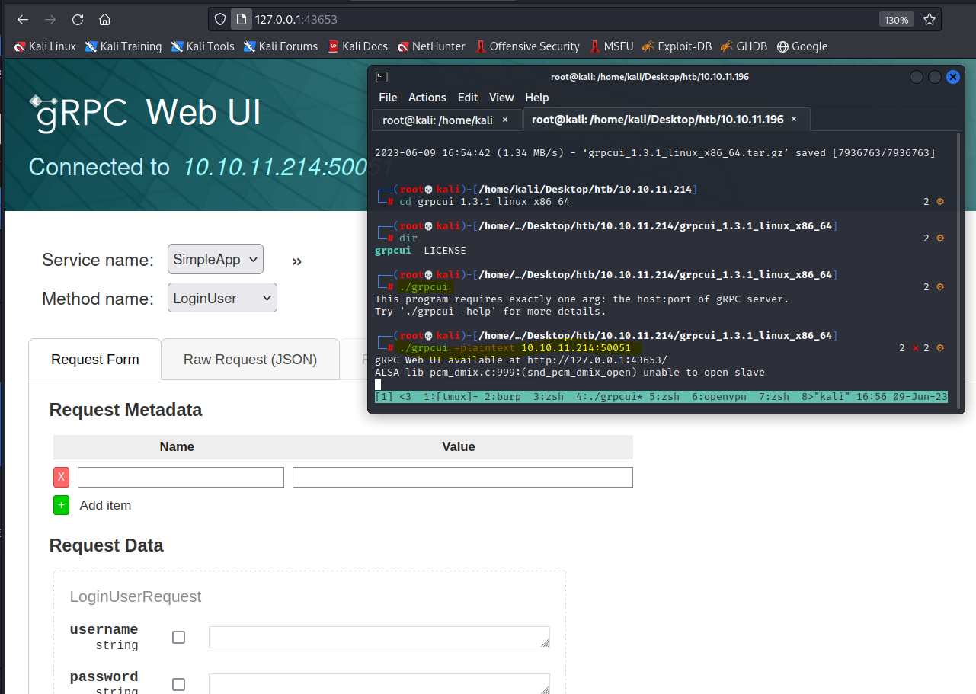Expand the double chevron next to service
Image resolution: width=976 pixels, height=694 pixels.
pyautogui.click(x=296, y=261)
